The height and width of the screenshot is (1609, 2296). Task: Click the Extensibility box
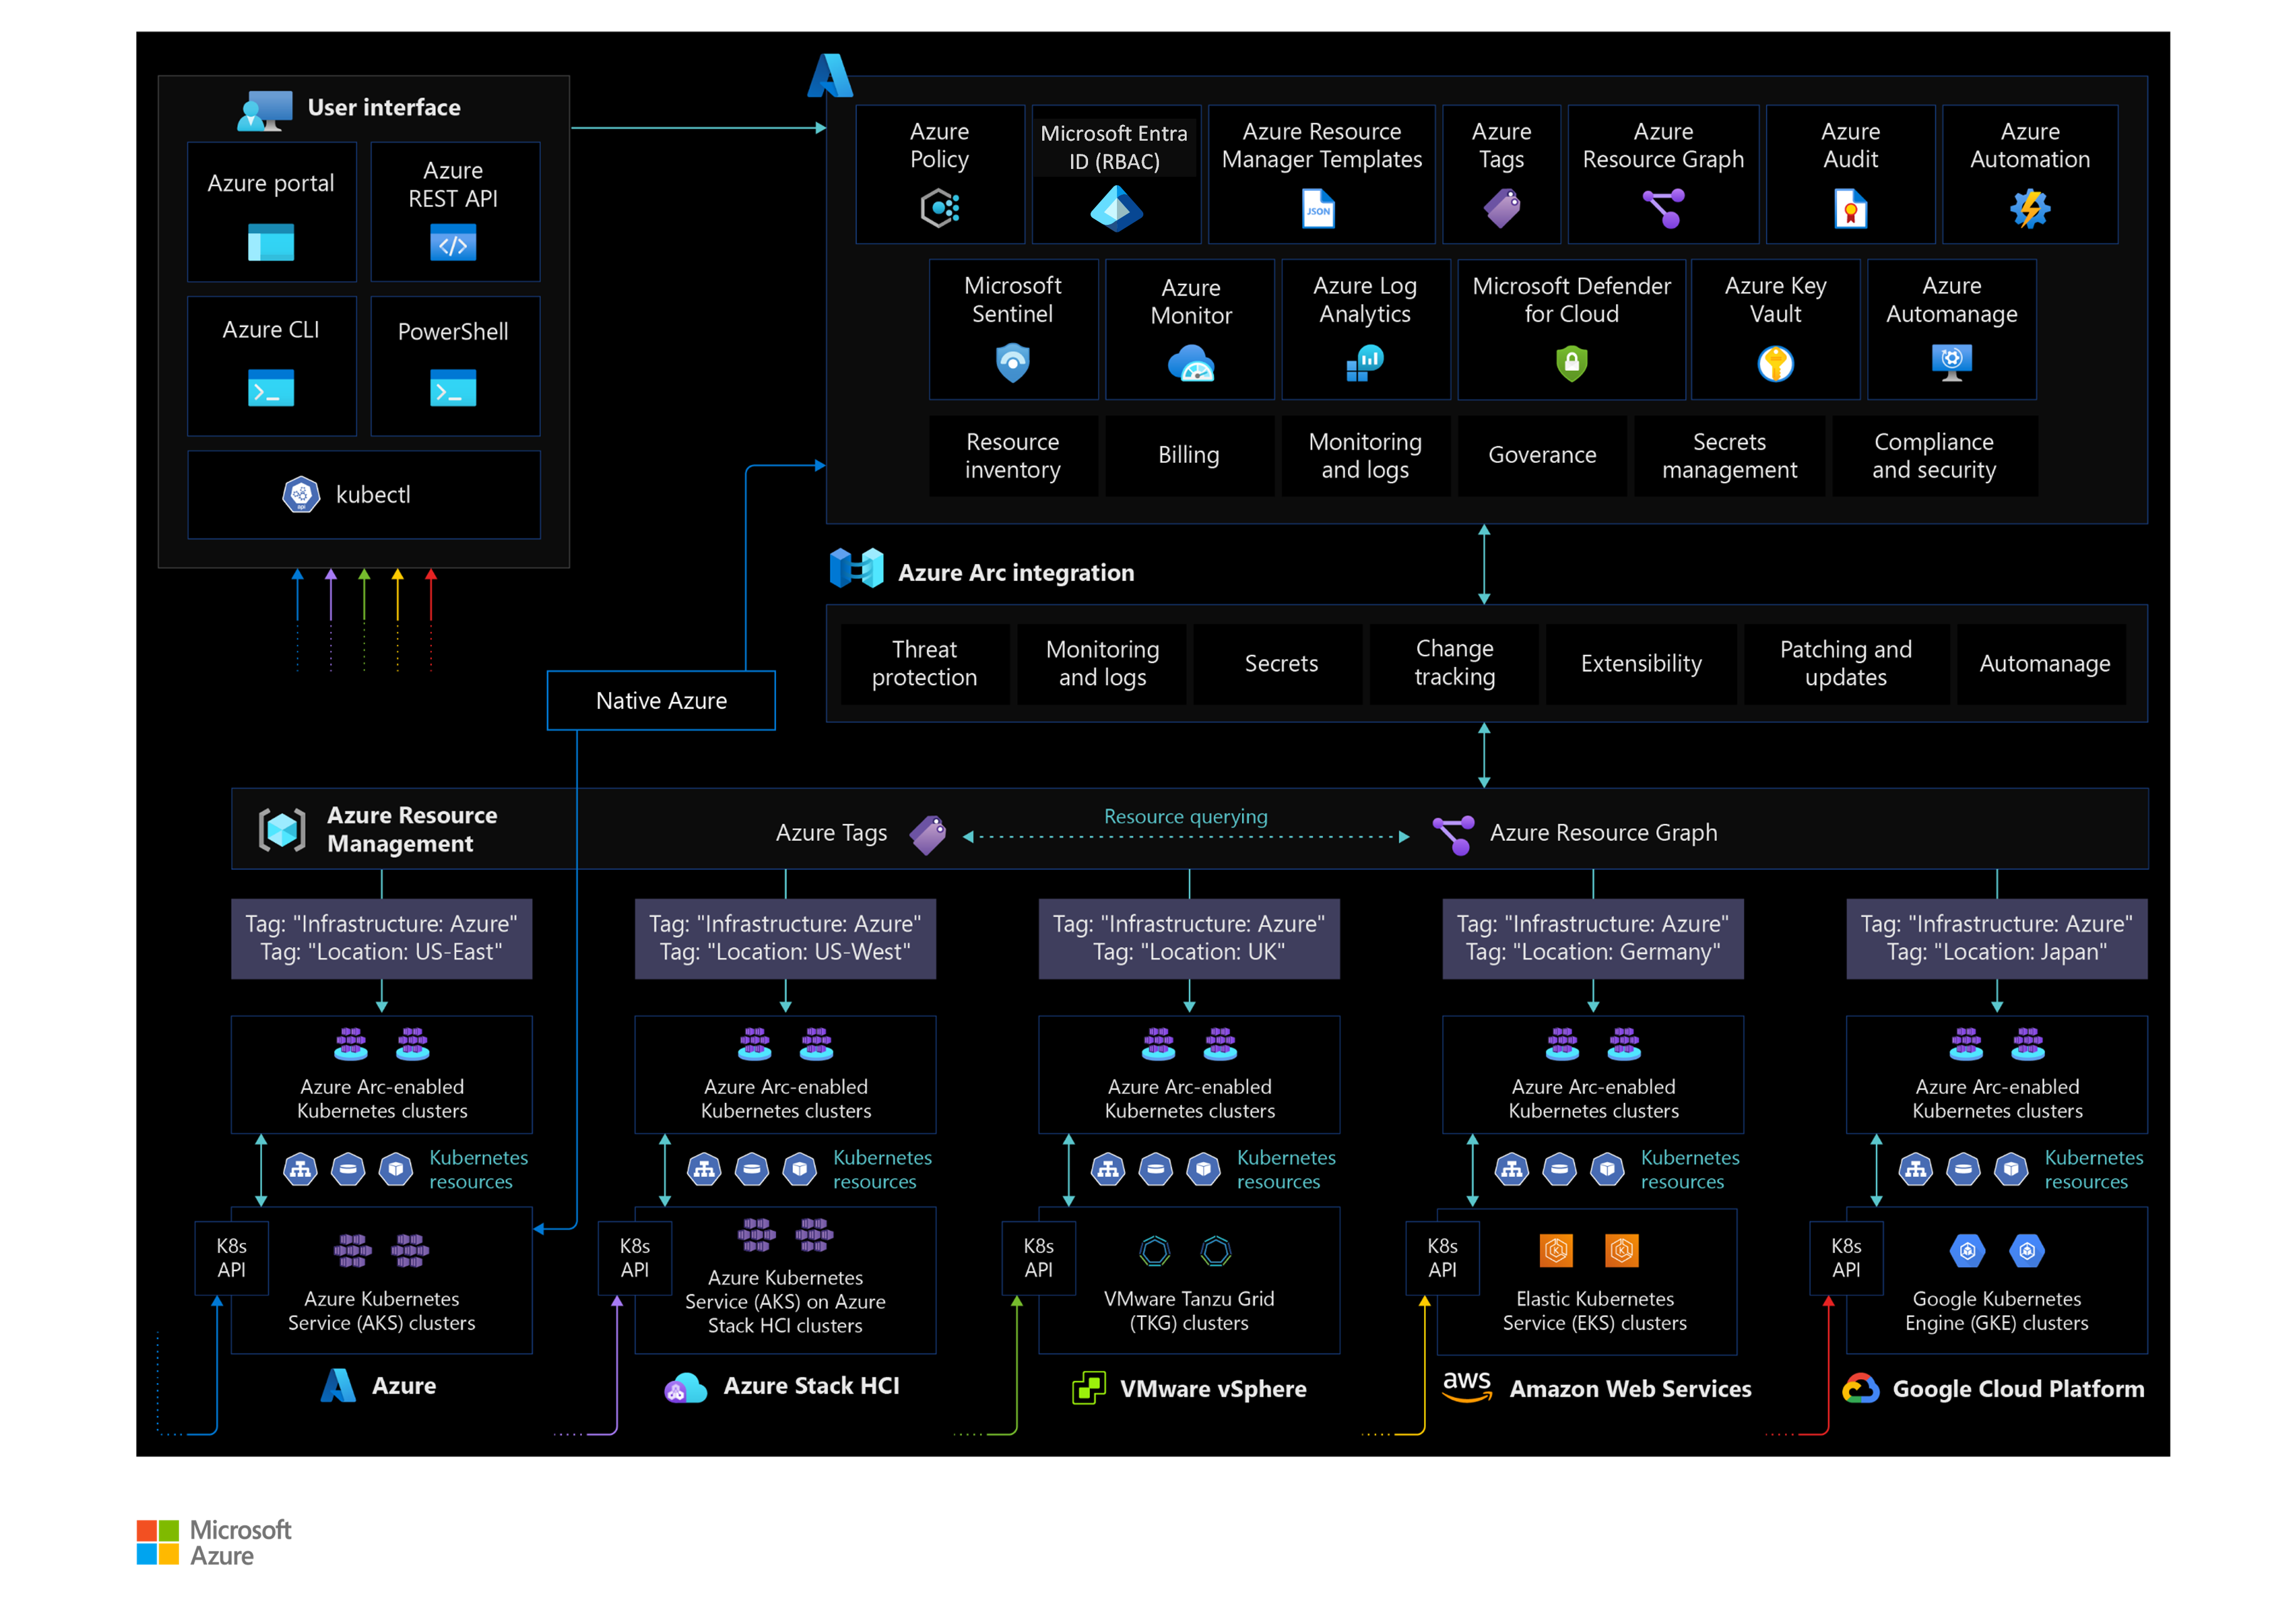1641,663
